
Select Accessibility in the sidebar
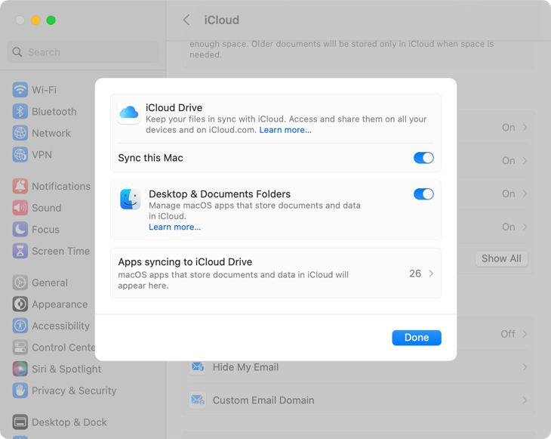click(x=60, y=326)
